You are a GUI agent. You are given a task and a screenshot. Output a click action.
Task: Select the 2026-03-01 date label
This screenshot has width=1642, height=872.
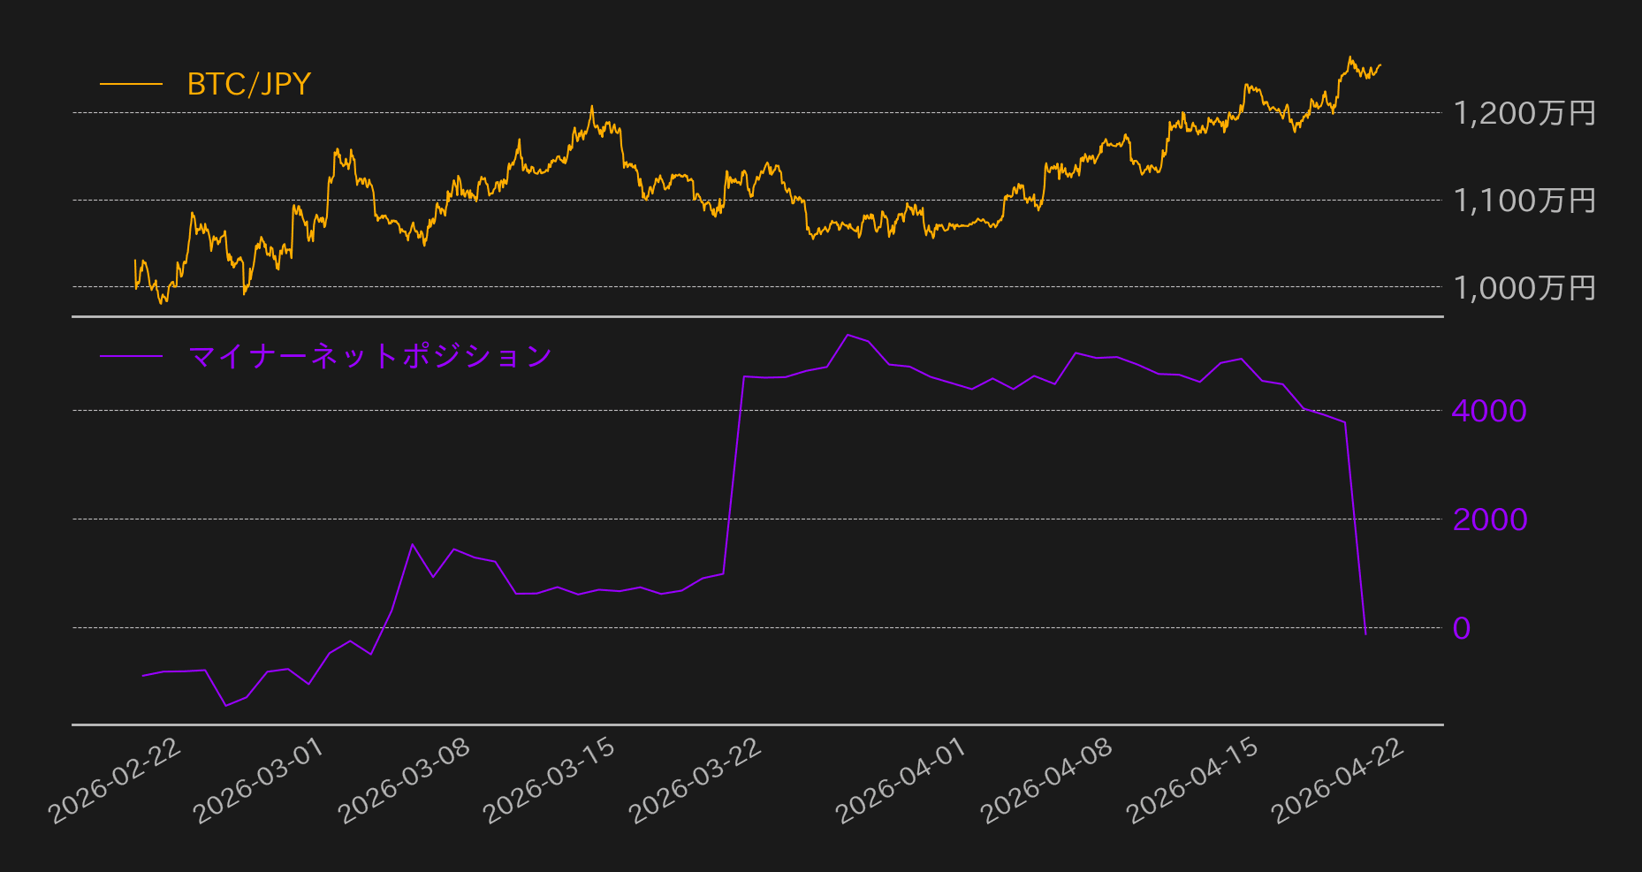point(260,781)
